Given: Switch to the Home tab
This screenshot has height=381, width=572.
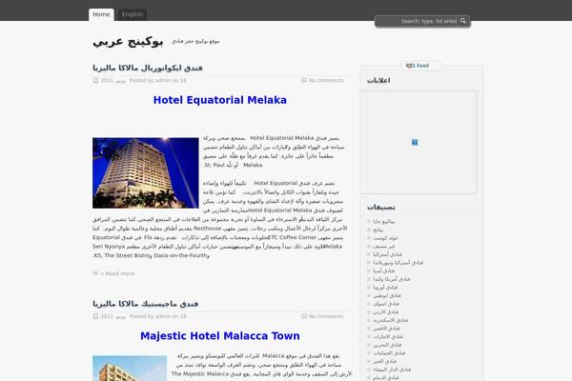Looking at the screenshot, I should (x=101, y=14).
